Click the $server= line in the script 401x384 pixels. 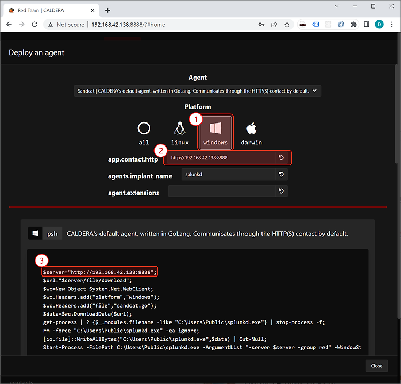pos(99,272)
